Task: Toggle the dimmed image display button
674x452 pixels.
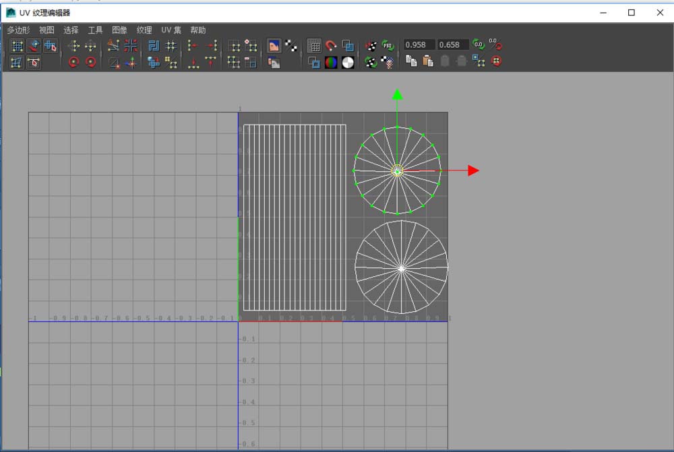Action: pyautogui.click(x=274, y=62)
